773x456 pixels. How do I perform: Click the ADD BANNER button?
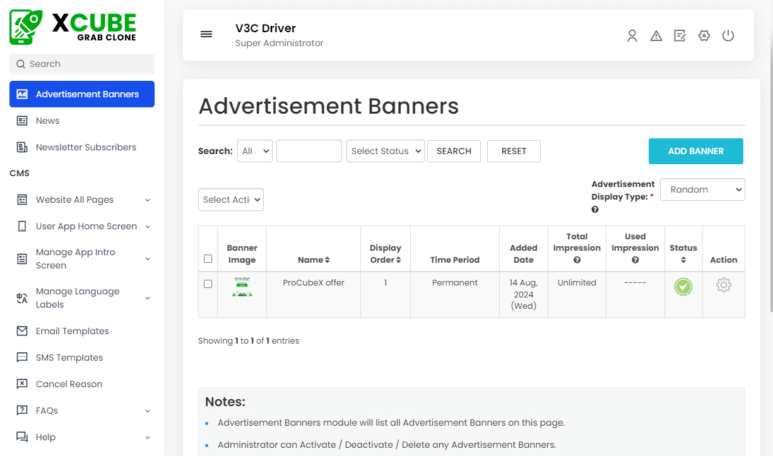coord(695,151)
